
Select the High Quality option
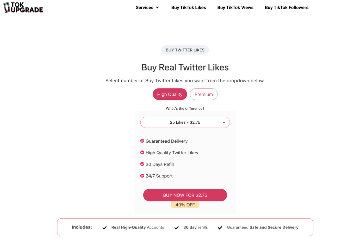170,94
